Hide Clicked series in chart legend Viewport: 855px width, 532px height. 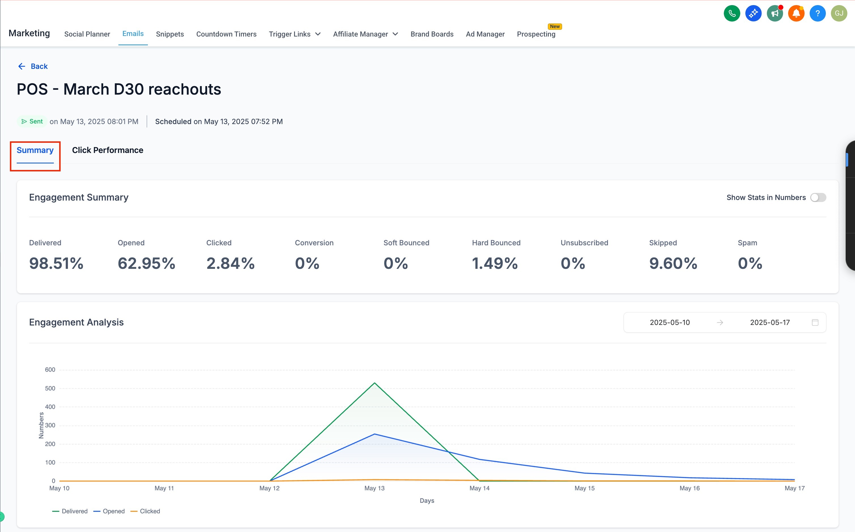(x=146, y=511)
